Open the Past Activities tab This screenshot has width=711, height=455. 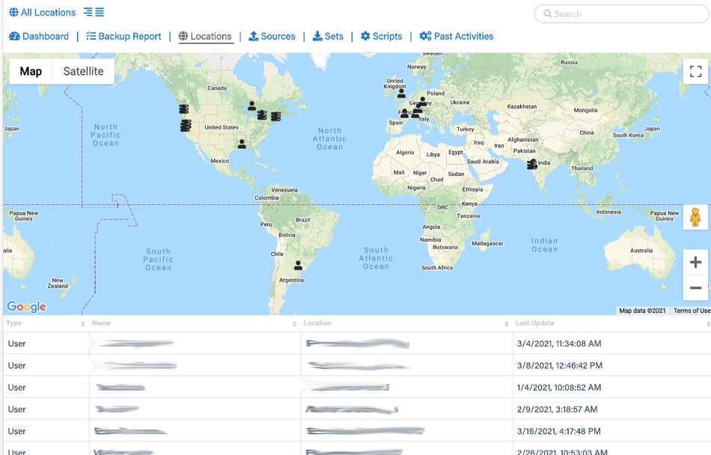coord(457,36)
